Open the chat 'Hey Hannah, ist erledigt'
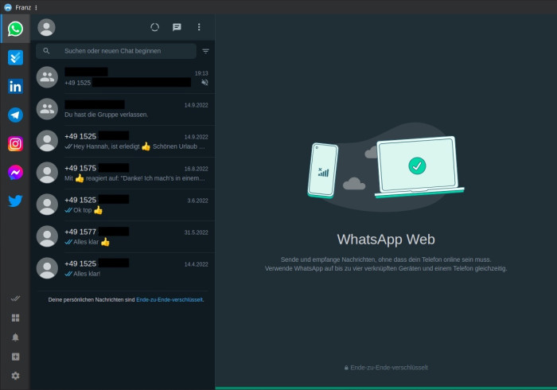 pos(123,141)
